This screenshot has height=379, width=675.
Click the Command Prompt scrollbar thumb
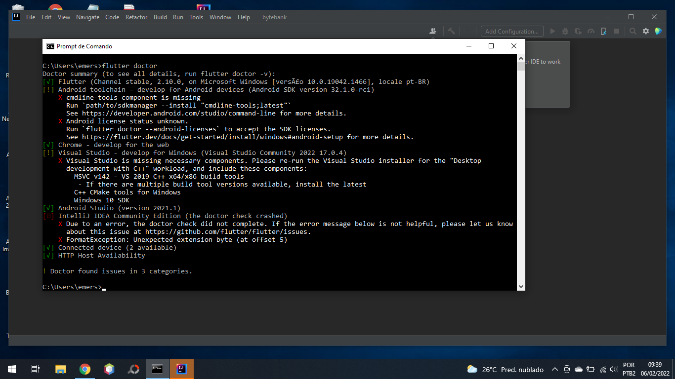click(x=521, y=66)
